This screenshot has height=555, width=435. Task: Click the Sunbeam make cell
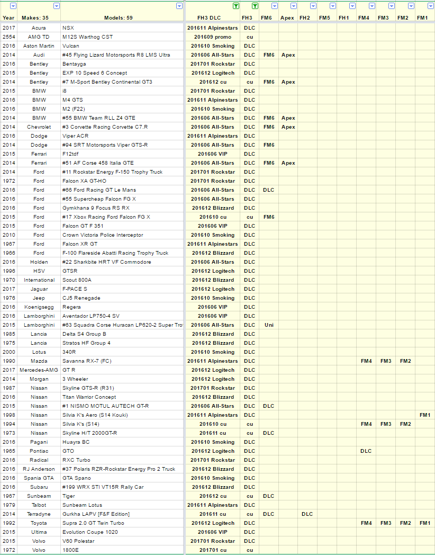pos(39,496)
